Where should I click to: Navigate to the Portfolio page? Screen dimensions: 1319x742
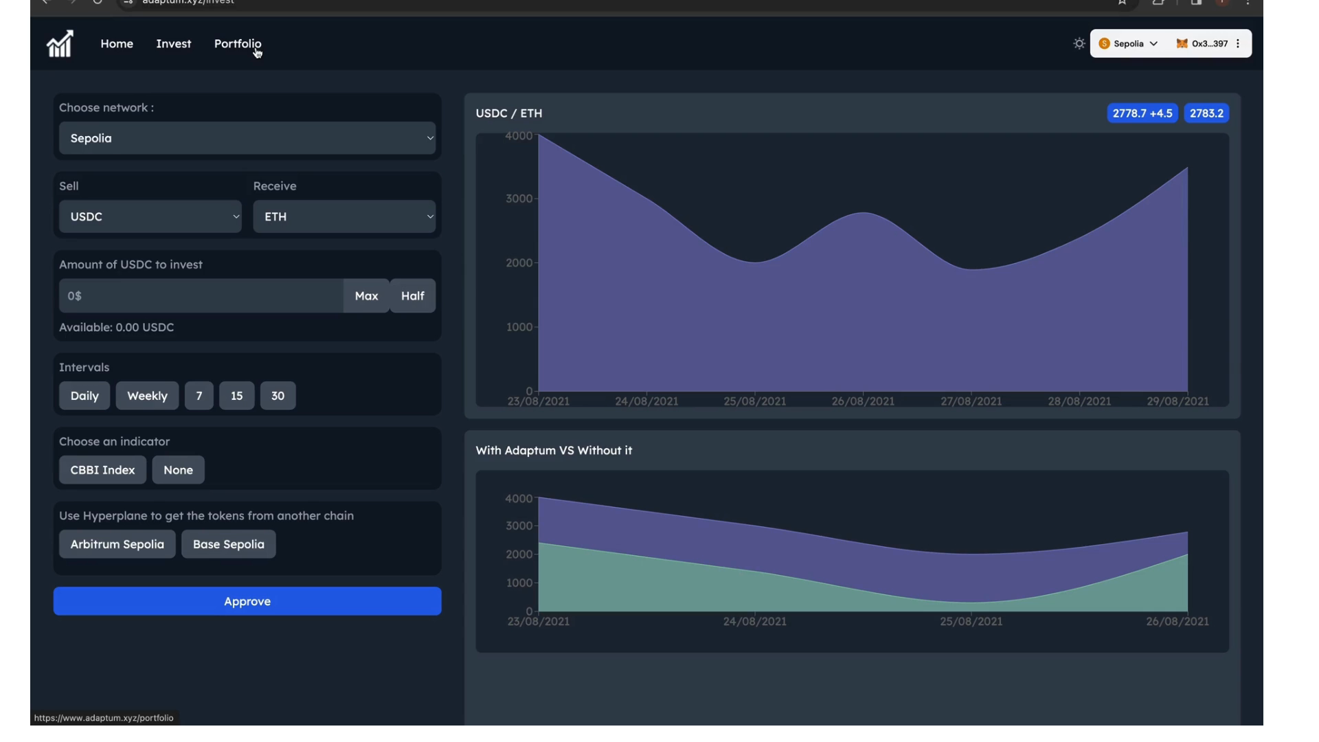tap(238, 43)
